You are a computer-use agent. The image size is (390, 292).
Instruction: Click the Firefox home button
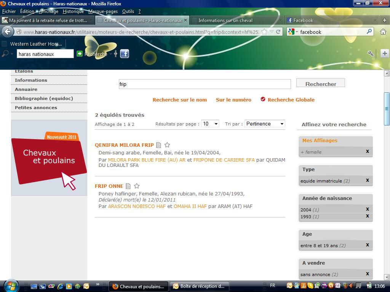pyautogui.click(x=383, y=32)
